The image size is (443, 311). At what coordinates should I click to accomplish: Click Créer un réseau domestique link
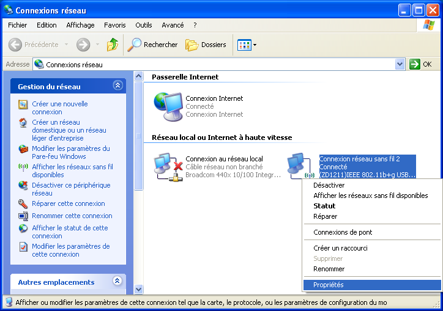[69, 130]
